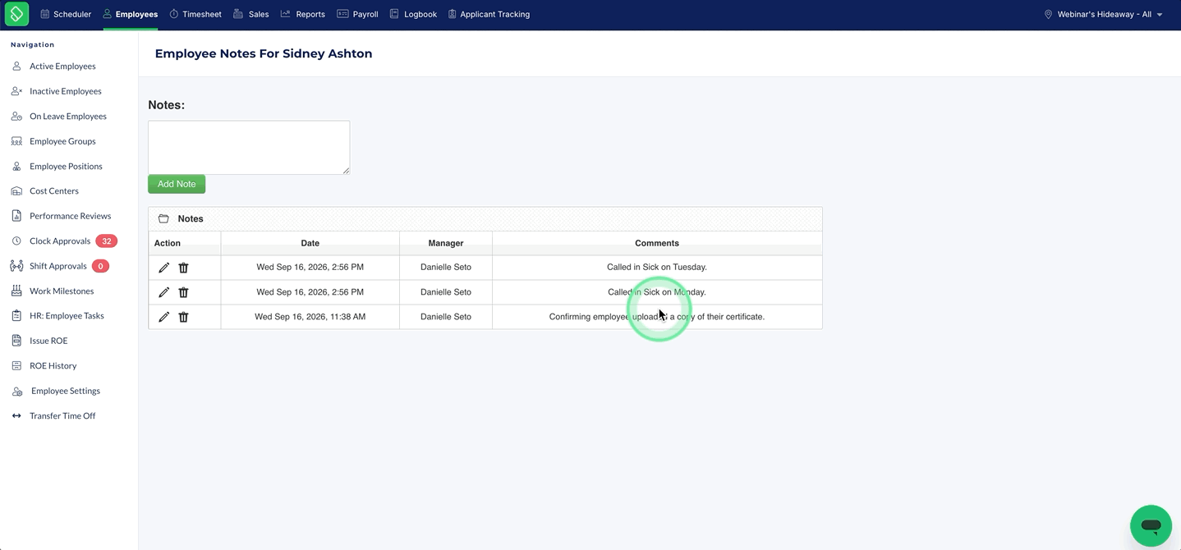Click the 32 Clock Approvals badge
Screen dimensions: 1181x550
coord(107,241)
